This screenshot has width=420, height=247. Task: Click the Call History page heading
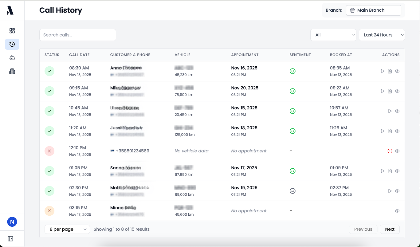point(61,10)
